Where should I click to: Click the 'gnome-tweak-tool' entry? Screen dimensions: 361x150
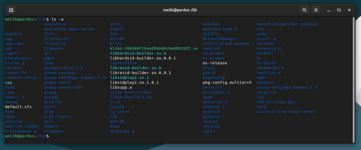click(64, 87)
